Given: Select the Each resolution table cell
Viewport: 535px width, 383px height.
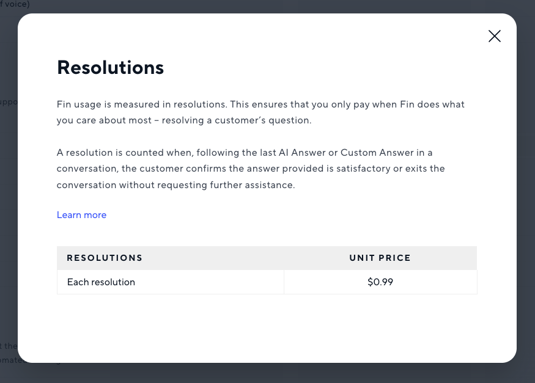Looking at the screenshot, I should coord(170,282).
